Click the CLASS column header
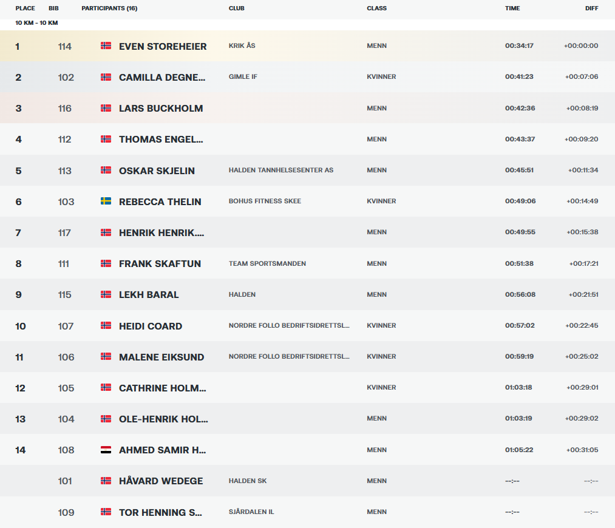615x528 pixels. pos(376,8)
